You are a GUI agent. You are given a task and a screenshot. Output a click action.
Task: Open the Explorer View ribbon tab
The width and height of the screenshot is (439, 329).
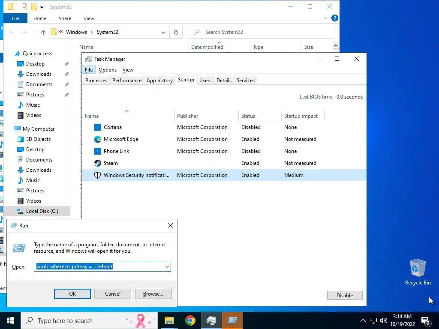(x=89, y=18)
